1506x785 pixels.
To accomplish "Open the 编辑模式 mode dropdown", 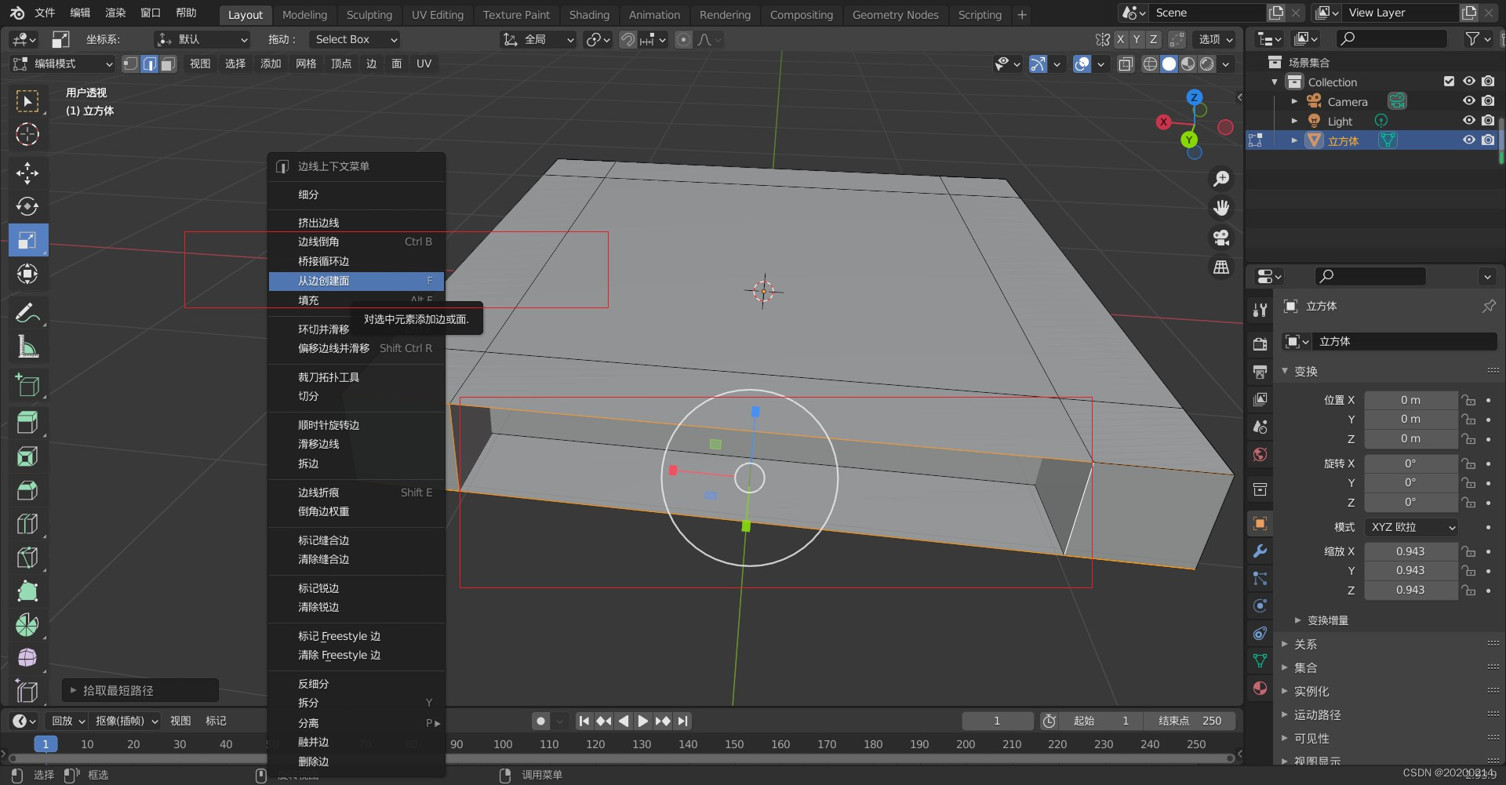I will pos(63,64).
